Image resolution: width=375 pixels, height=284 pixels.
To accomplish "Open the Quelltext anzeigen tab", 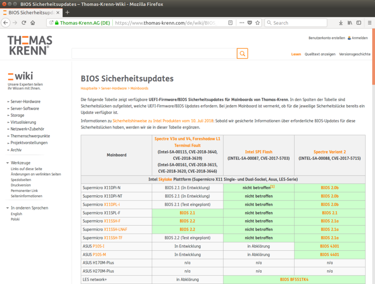I will (320, 54).
